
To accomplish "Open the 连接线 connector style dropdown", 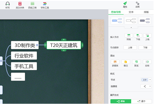I will [146, 86].
